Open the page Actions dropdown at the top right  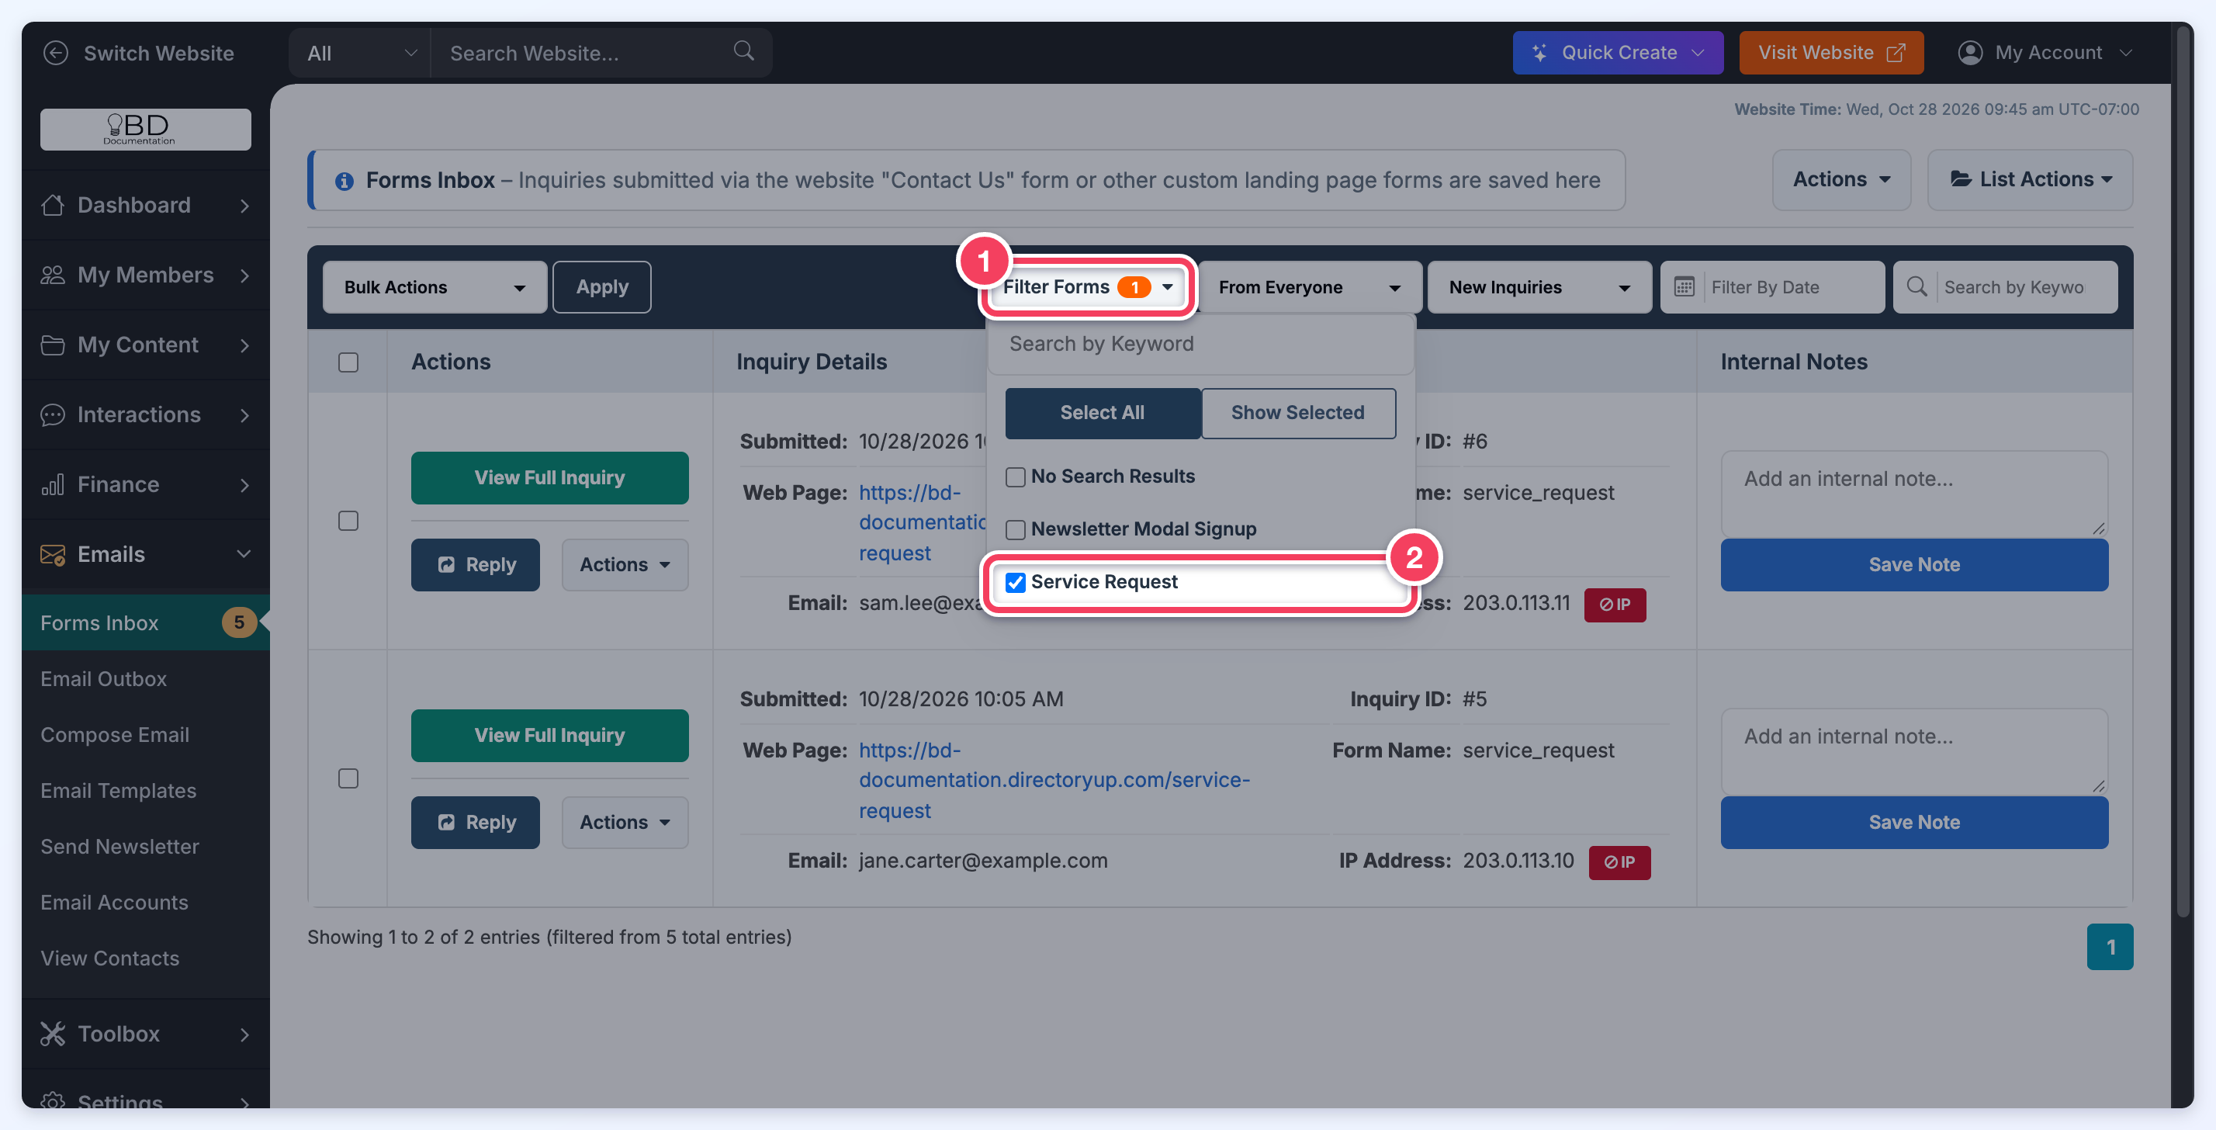[1841, 179]
